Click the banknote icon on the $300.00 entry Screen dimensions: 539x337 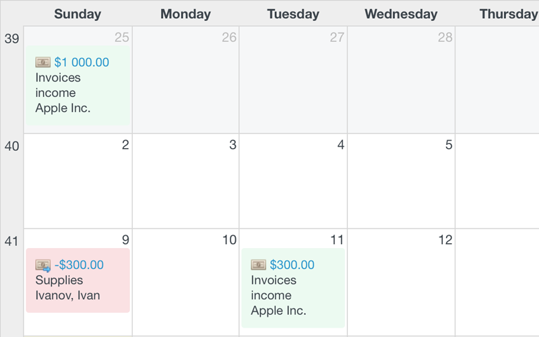259,265
